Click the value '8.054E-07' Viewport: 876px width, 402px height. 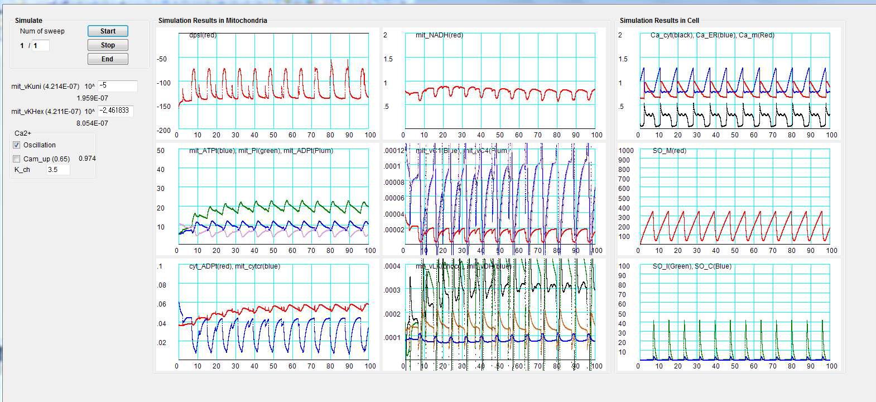tap(92, 123)
